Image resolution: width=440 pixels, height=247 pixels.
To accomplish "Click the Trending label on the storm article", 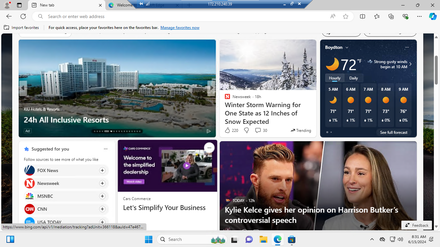I will coord(301,130).
